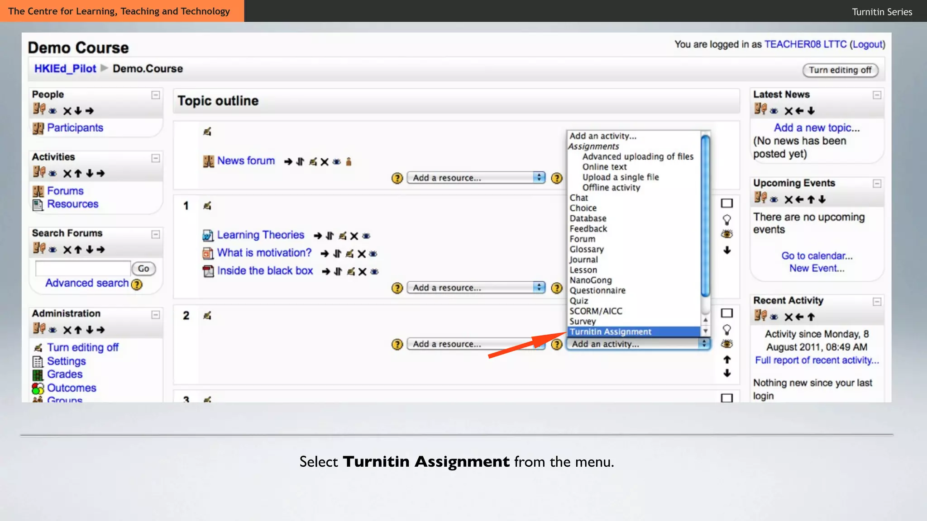Click the Go search button
Image resolution: width=927 pixels, height=521 pixels.
[x=143, y=269]
